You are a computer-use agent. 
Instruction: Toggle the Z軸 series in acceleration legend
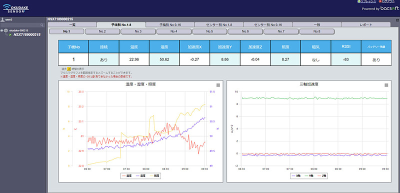pyautogui.click(x=321, y=176)
